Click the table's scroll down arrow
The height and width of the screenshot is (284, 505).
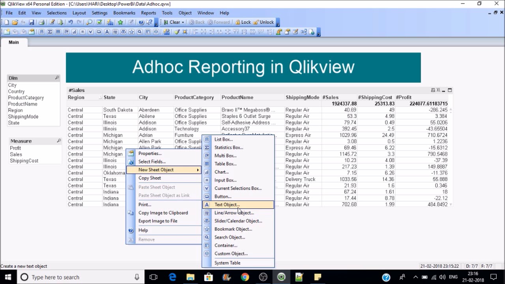pos(451,204)
